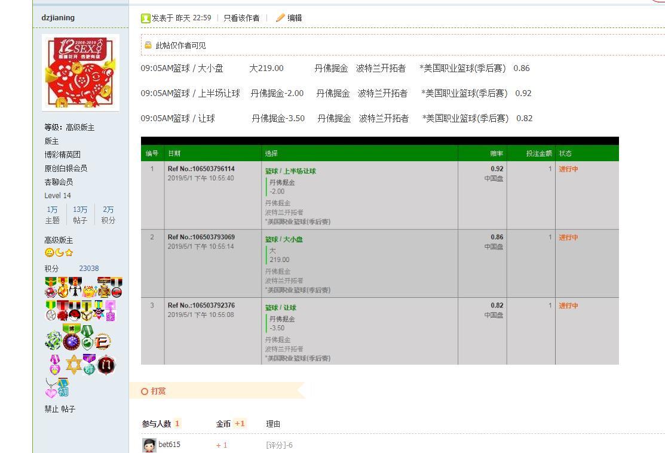Select the golden wings medal

pyautogui.click(x=87, y=310)
